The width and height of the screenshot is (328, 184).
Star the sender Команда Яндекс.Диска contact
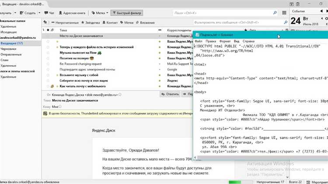pos(120,95)
